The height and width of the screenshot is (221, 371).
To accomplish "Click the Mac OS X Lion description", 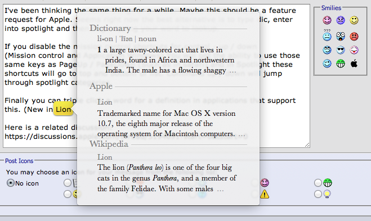I will (x=171, y=123).
